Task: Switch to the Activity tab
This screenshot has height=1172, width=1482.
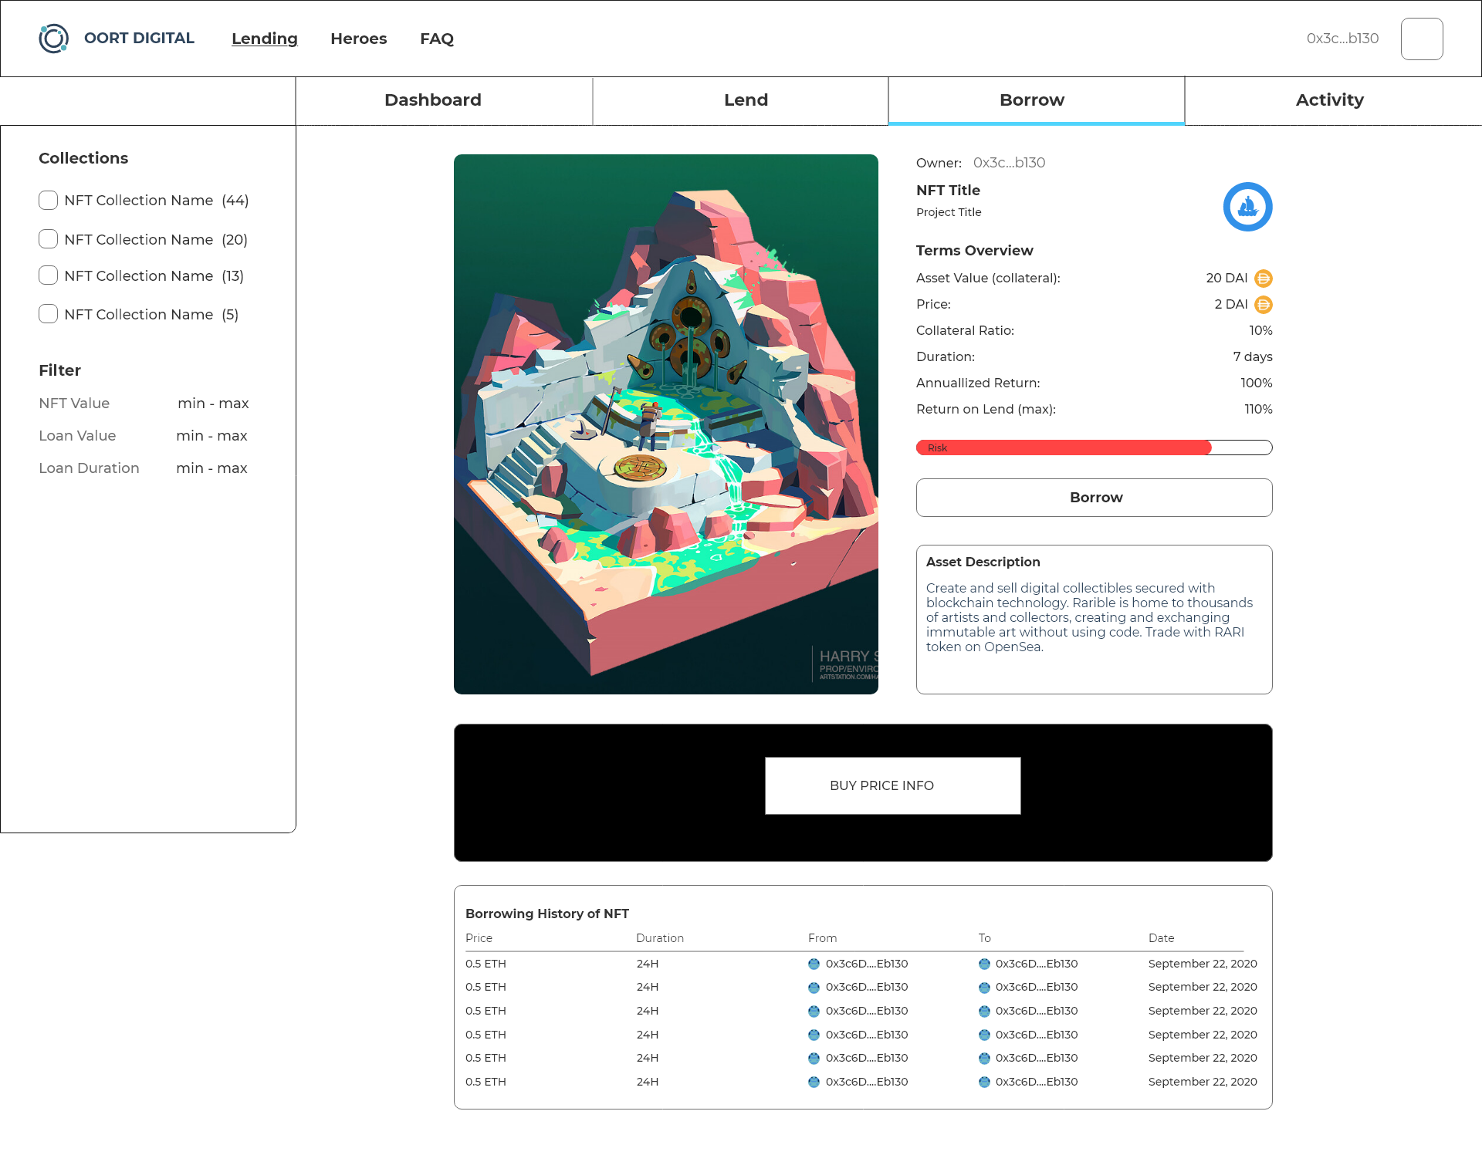Action: (1333, 100)
